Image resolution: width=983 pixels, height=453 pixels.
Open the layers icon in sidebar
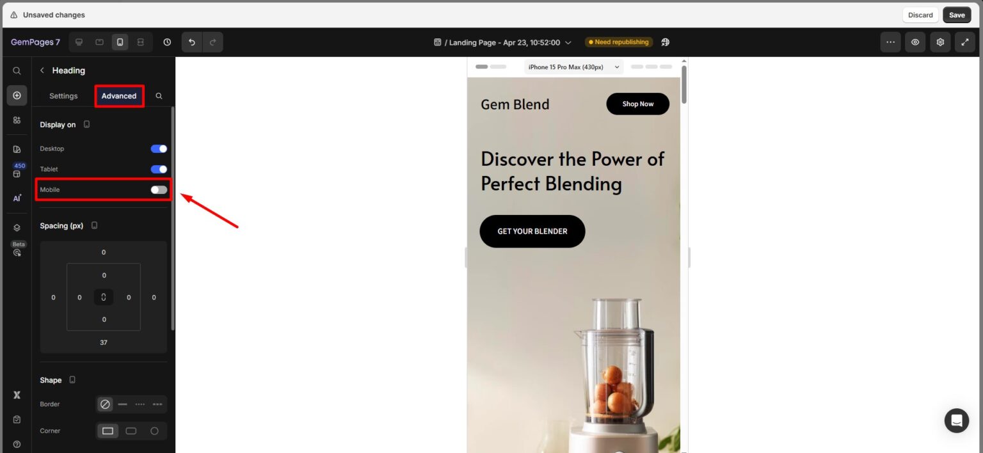pos(17,228)
